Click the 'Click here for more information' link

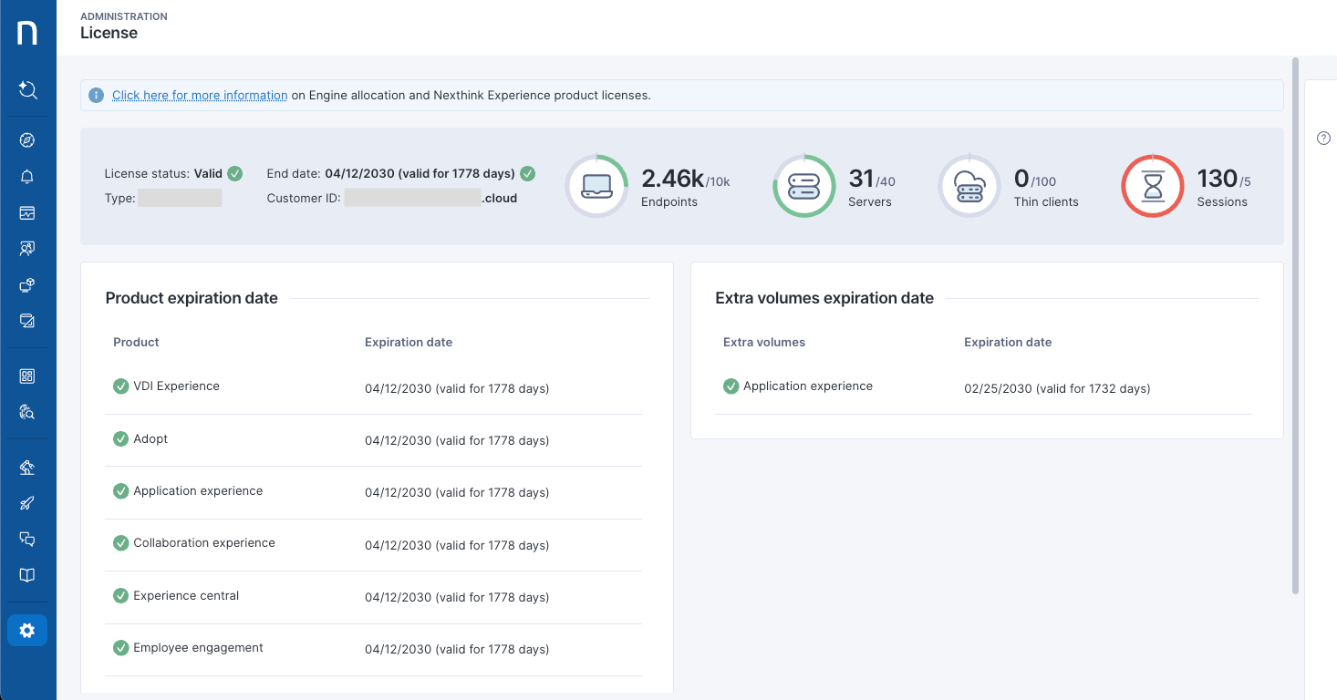pos(200,95)
